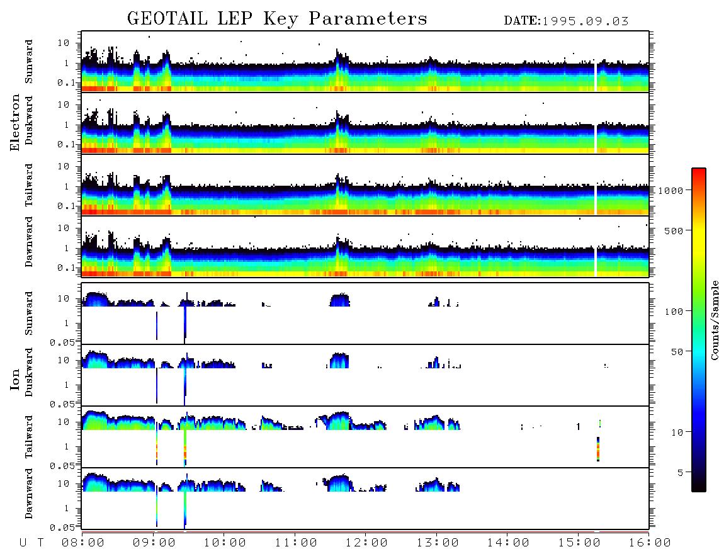Click the title 'GEOTAIL LEP Key Parameters'
The width and height of the screenshot is (719, 554).
(277, 19)
